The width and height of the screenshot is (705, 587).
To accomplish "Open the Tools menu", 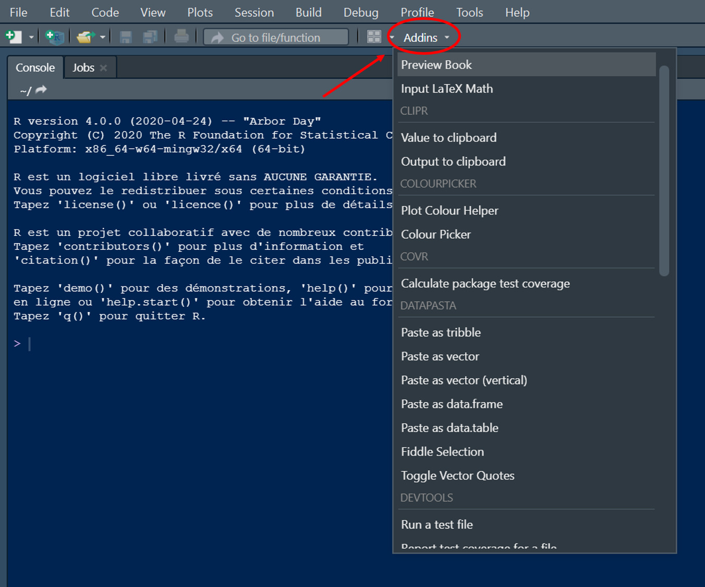I will (x=469, y=12).
